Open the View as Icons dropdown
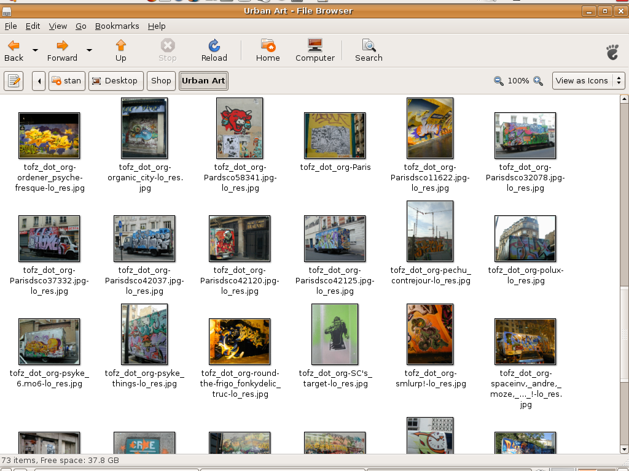The image size is (629, 471). pos(588,81)
